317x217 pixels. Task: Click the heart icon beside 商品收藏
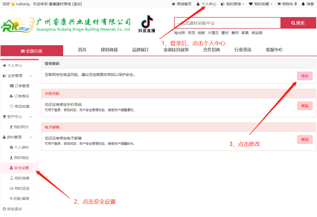pyautogui.click(x=12, y=106)
